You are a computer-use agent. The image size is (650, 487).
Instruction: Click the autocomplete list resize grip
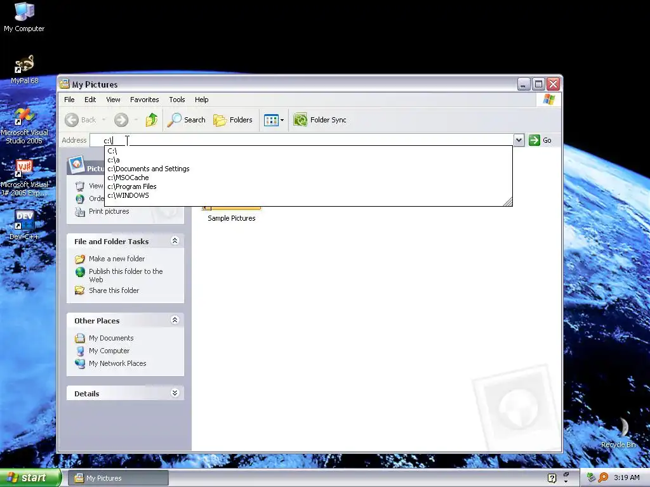click(x=508, y=202)
